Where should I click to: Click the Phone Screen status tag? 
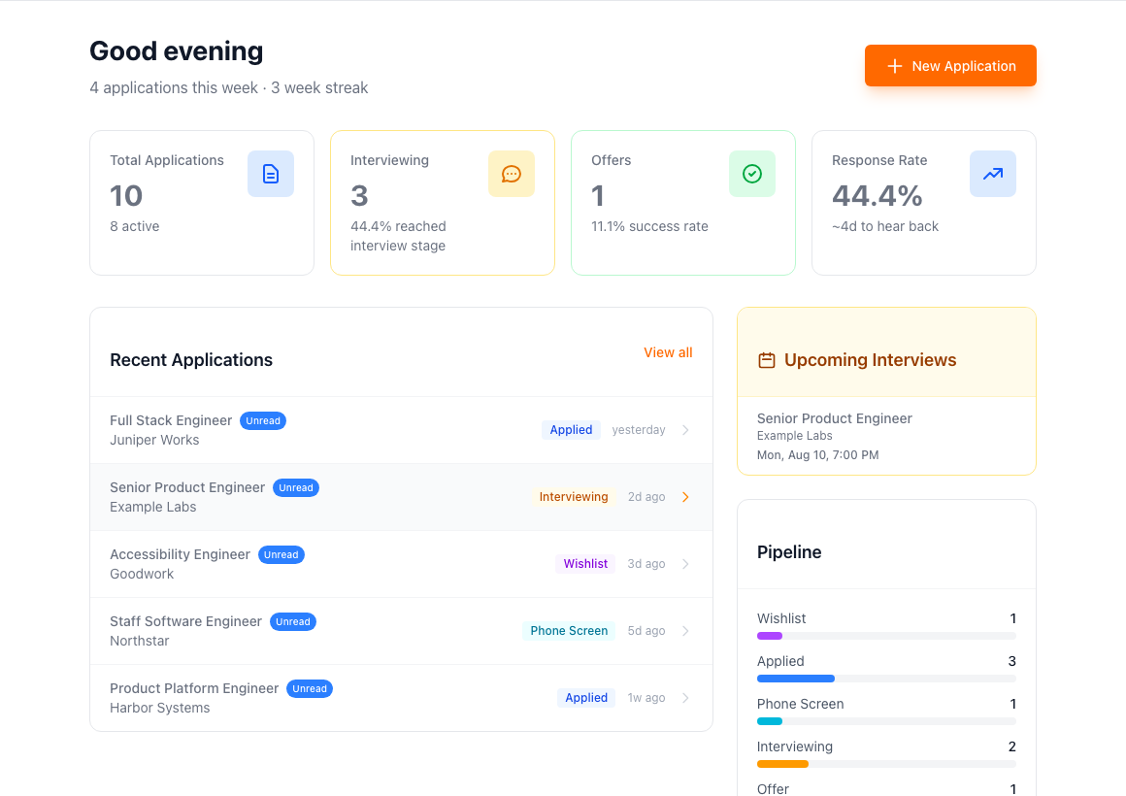(x=569, y=631)
